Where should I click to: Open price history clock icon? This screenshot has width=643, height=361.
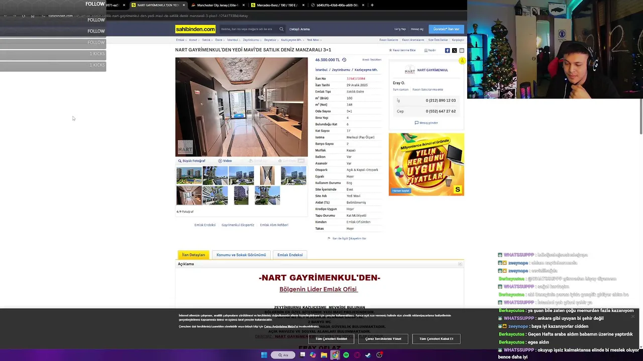pos(344,60)
